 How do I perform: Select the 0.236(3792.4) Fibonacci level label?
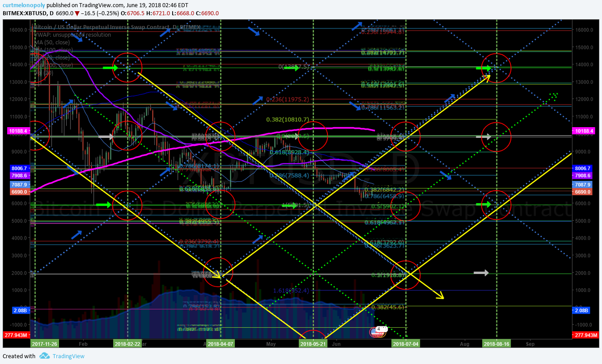199,241
